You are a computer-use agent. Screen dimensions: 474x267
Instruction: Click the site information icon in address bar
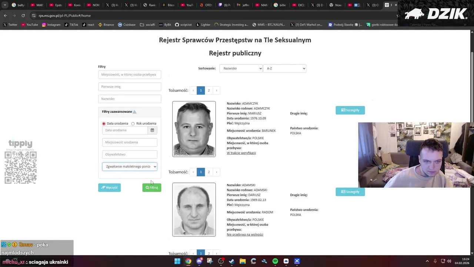tap(34, 16)
